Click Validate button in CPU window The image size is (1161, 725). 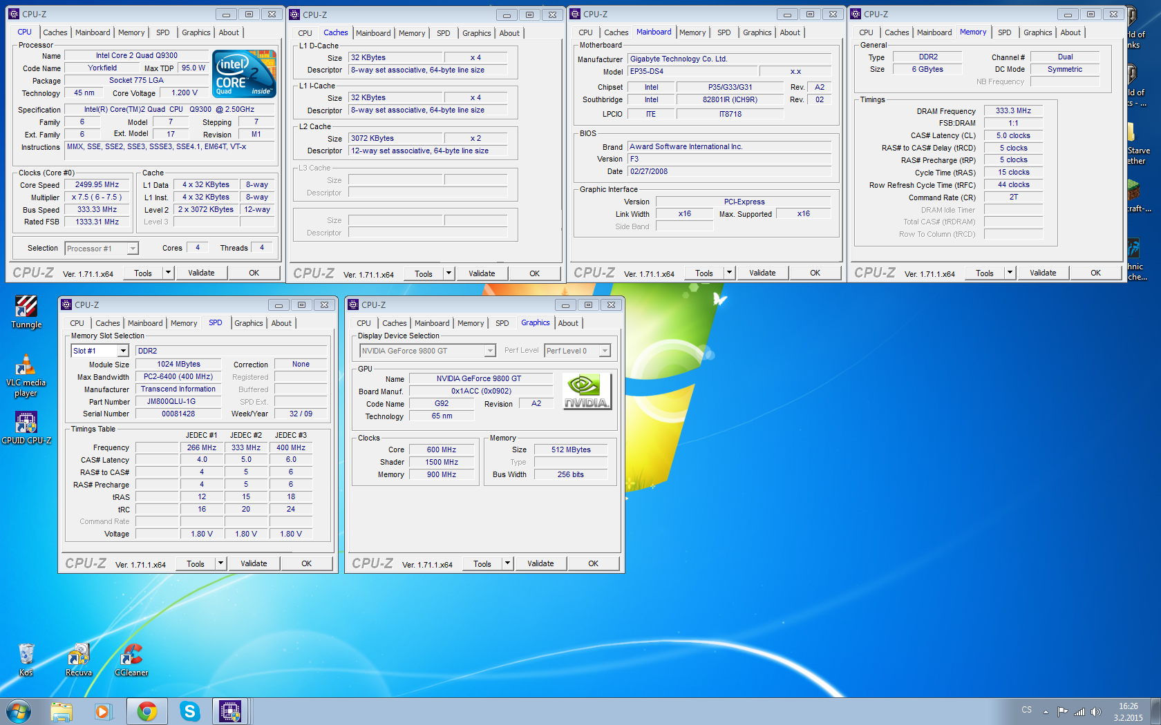pos(201,273)
